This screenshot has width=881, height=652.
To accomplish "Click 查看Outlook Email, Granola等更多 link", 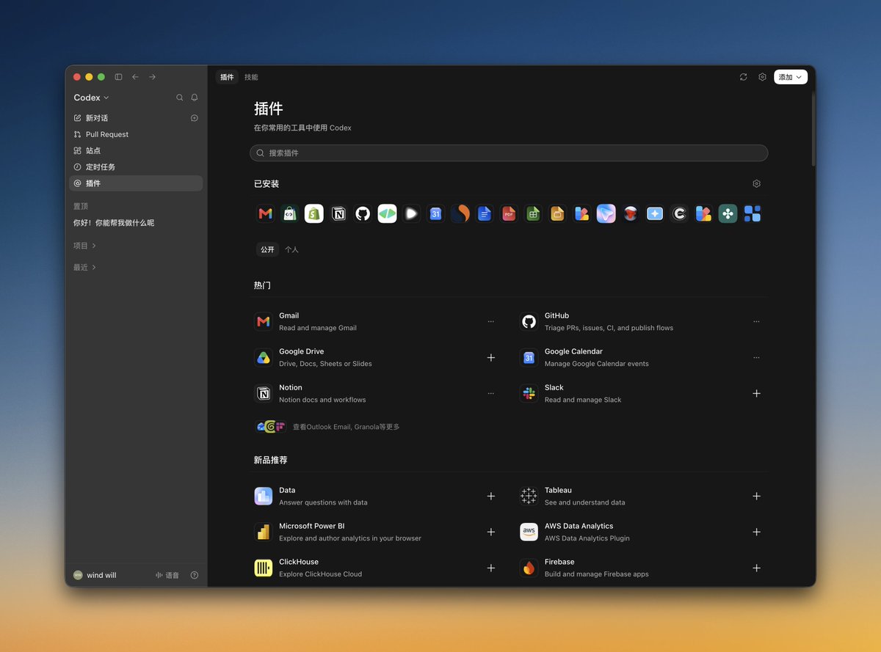I will (346, 427).
